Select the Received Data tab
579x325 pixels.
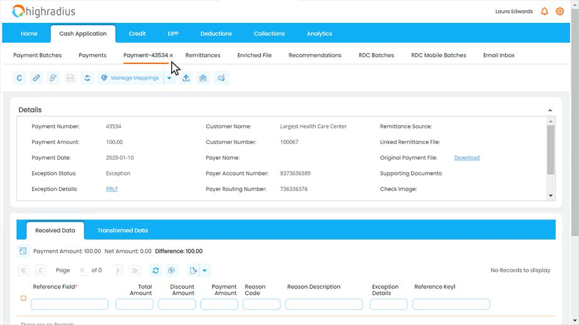(x=55, y=231)
